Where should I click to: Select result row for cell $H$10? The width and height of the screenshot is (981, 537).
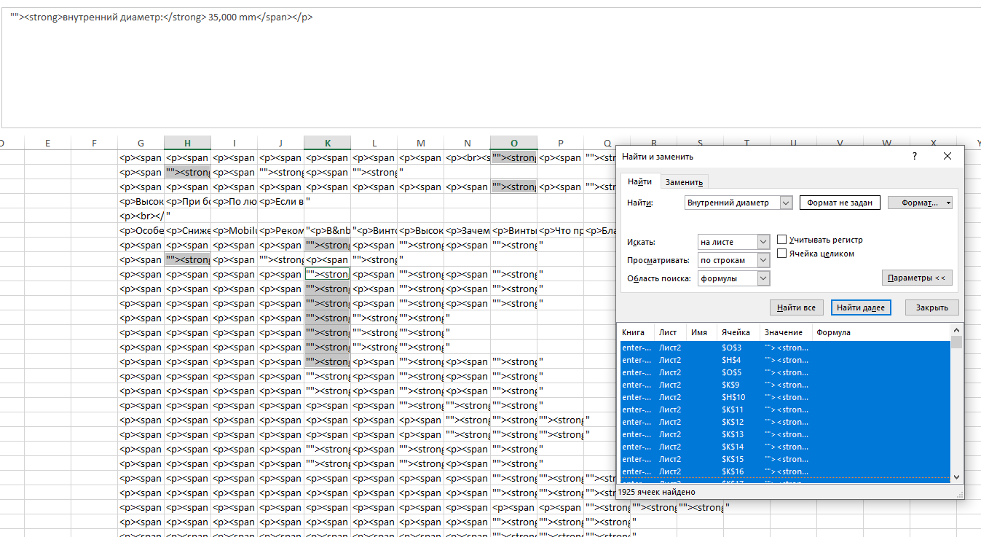(x=785, y=397)
